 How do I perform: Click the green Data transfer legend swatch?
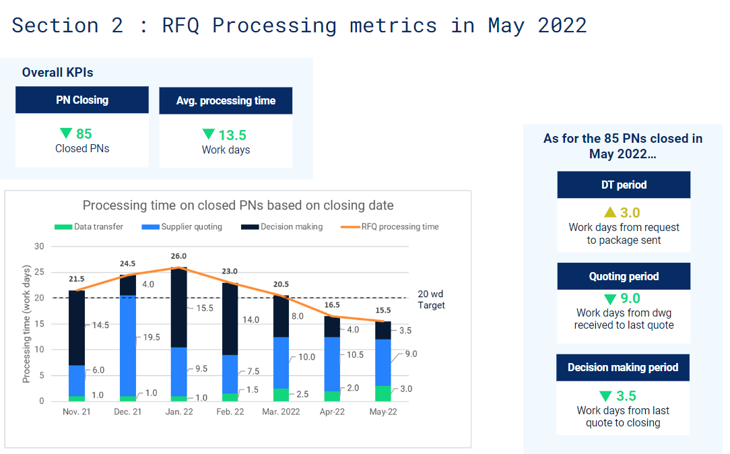(63, 227)
